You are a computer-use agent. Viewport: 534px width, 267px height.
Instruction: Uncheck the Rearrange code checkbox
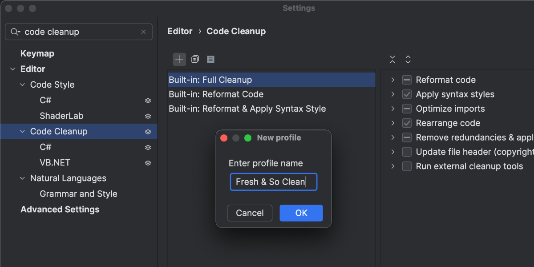407,123
